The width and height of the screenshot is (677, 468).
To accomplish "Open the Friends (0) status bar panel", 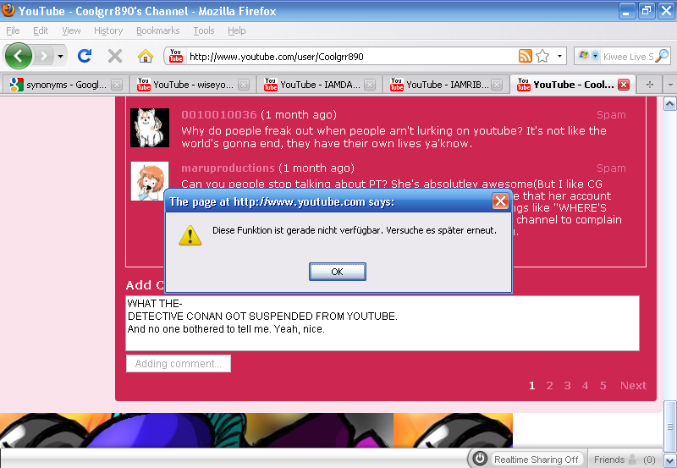I will 625,460.
